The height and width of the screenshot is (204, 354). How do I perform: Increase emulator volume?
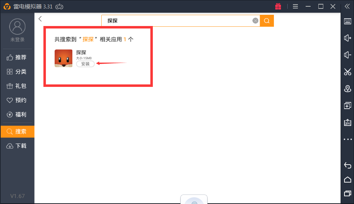347,38
